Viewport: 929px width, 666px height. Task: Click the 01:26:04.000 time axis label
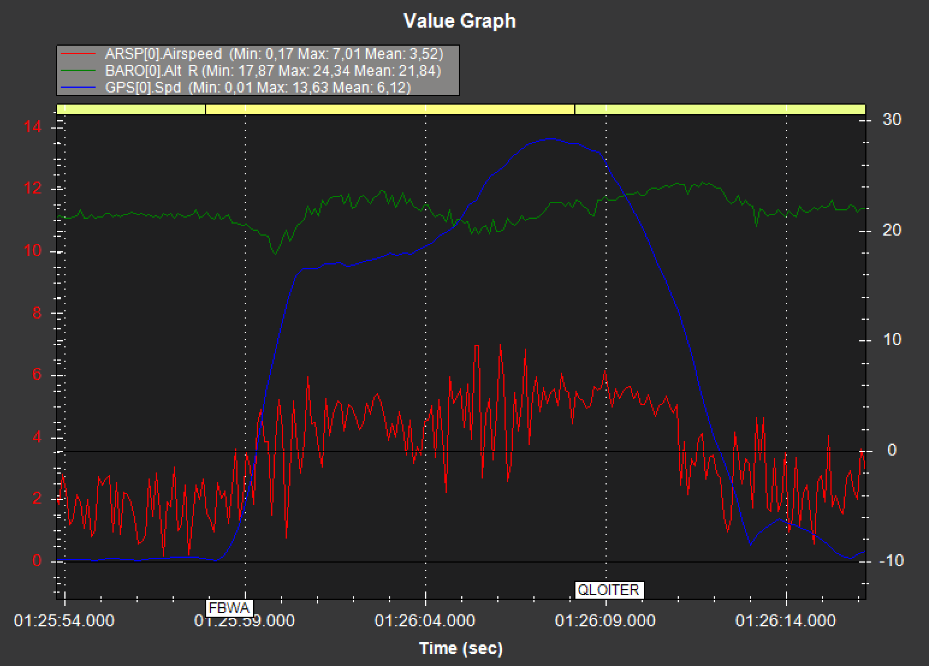(x=425, y=620)
